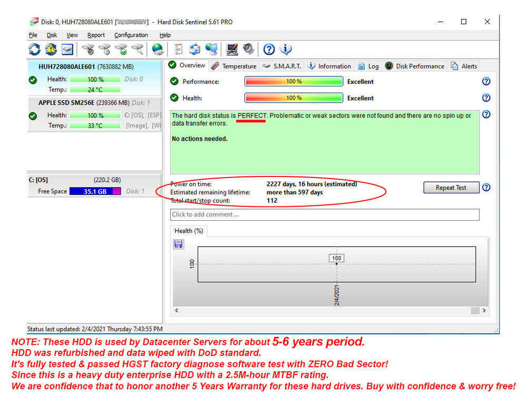Click the APPLE SSD Health 100 % bar
Viewport: 527px width, 395px height.
(x=95, y=115)
